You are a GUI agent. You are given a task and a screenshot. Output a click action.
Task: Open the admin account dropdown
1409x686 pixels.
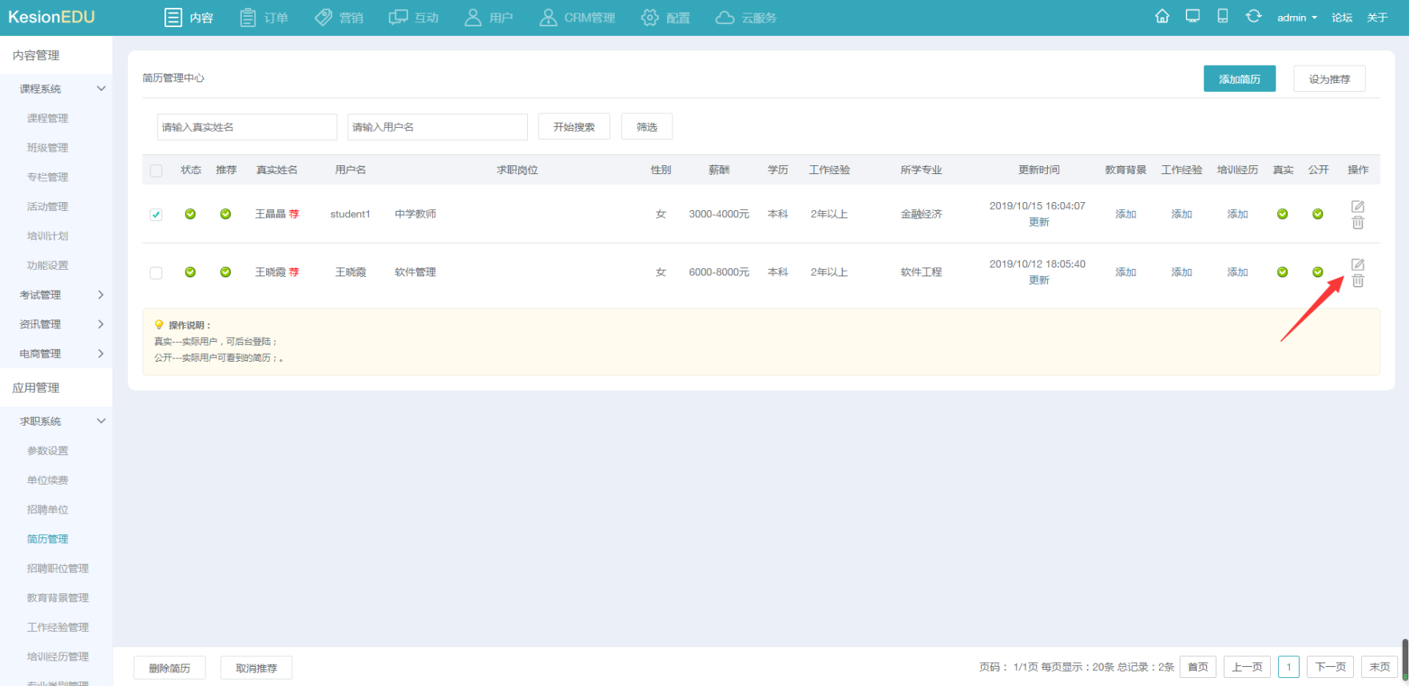1296,18
